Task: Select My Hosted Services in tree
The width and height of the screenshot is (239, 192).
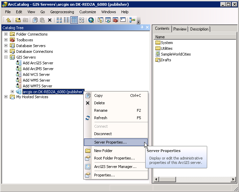Action: [x=32, y=97]
